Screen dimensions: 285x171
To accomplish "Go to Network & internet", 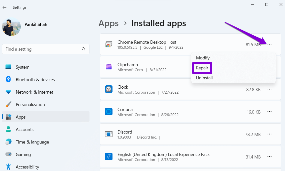I will click(x=46, y=92).
